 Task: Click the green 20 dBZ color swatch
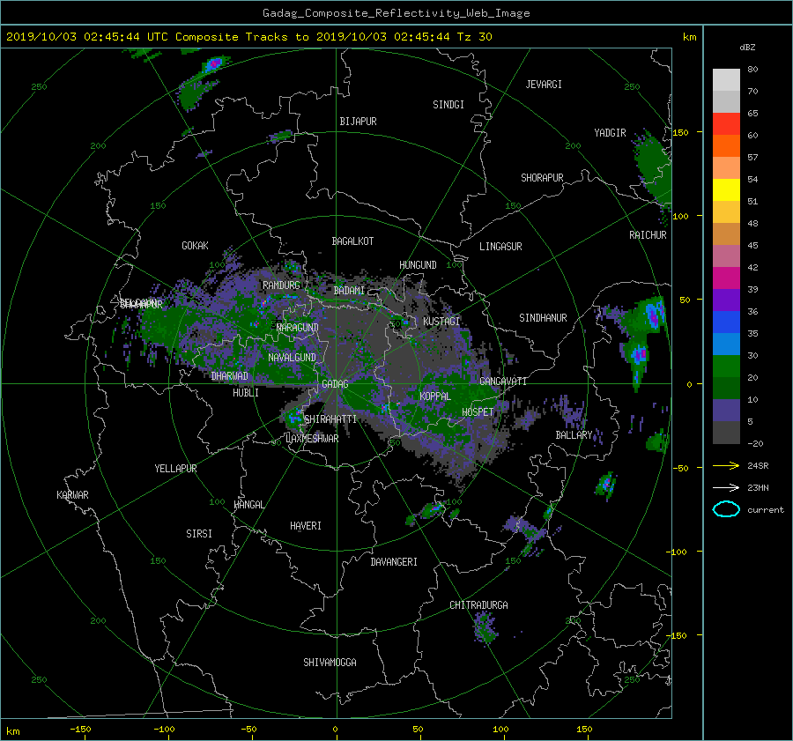[x=726, y=366]
